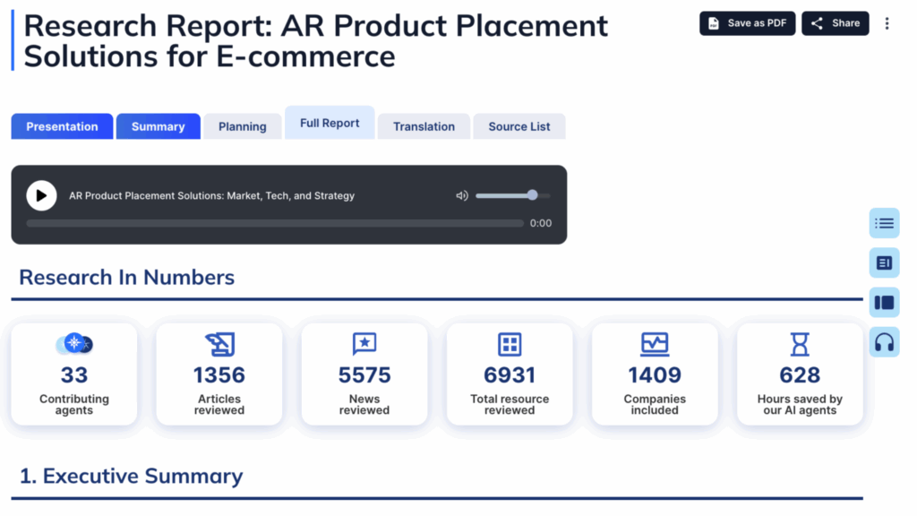Screen dimensions: 917x516
Task: Click the Companies included chart icon
Action: [655, 344]
